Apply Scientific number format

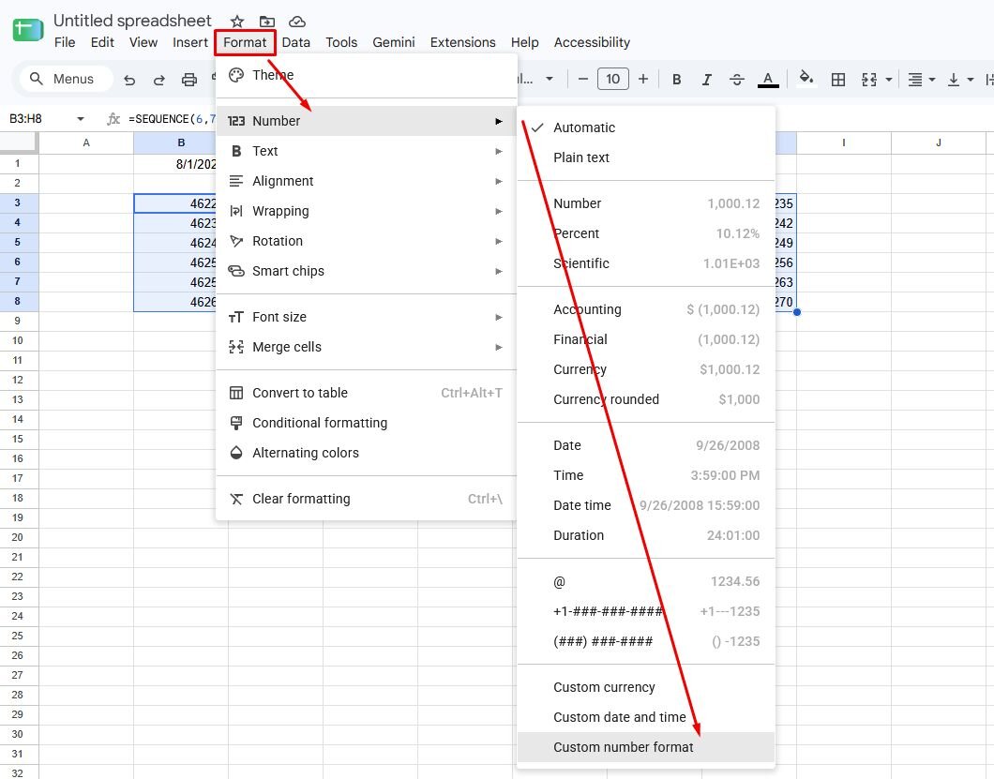coord(646,263)
